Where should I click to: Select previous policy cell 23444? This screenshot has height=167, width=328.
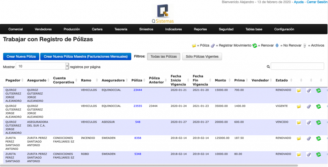pyautogui.click(x=153, y=106)
